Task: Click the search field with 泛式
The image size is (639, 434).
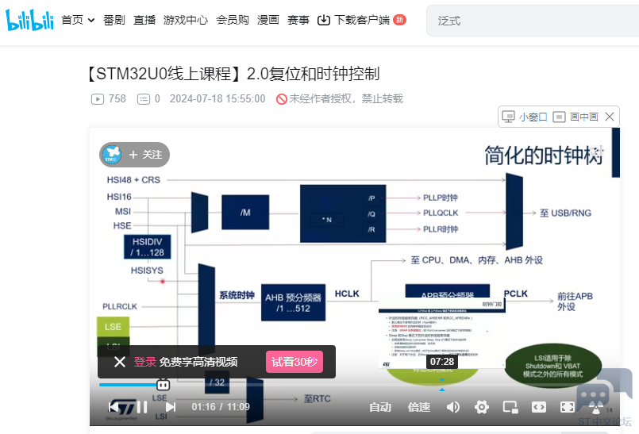Action: [532, 21]
